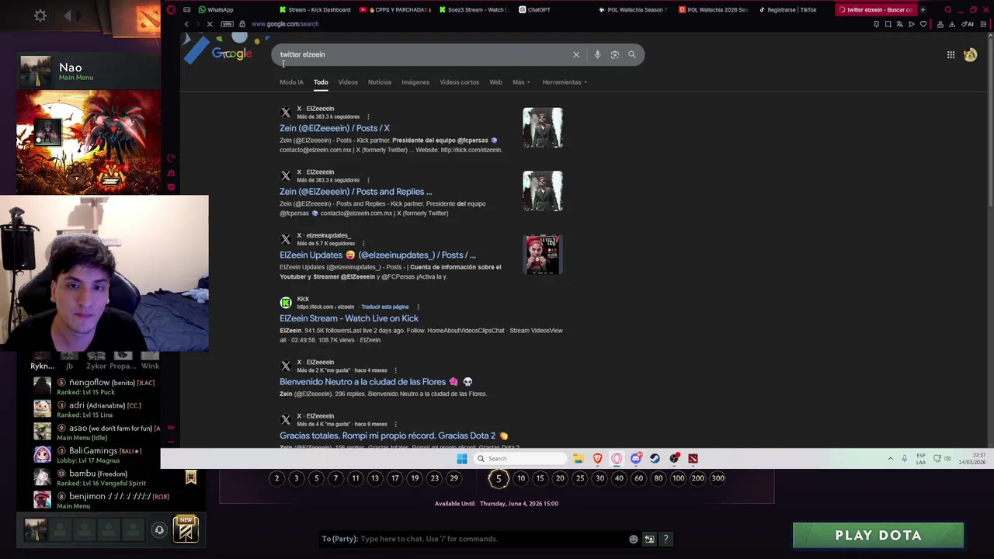Image resolution: width=994 pixels, height=559 pixels.
Task: Select the Videos cortos filter
Action: (x=459, y=82)
